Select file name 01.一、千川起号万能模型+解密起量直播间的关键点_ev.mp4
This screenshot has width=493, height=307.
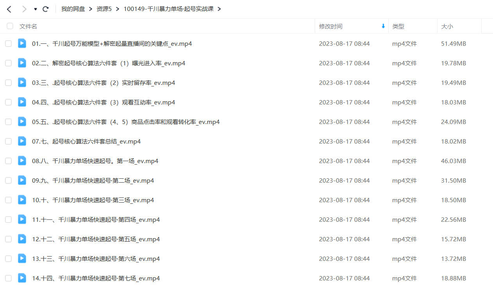coord(112,43)
